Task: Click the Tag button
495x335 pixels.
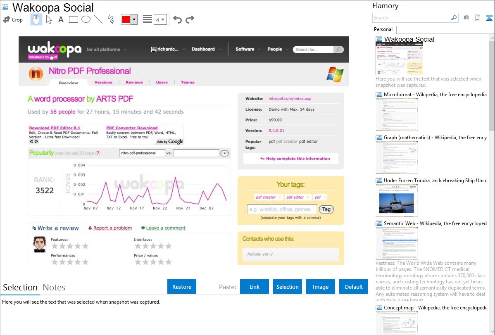Action: click(x=326, y=209)
